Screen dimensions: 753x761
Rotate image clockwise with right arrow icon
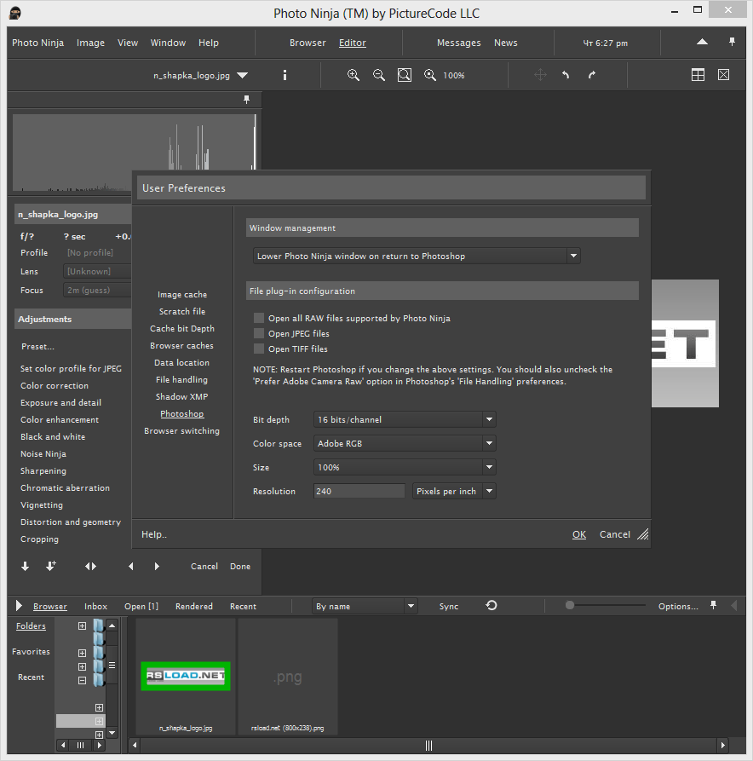tap(591, 75)
